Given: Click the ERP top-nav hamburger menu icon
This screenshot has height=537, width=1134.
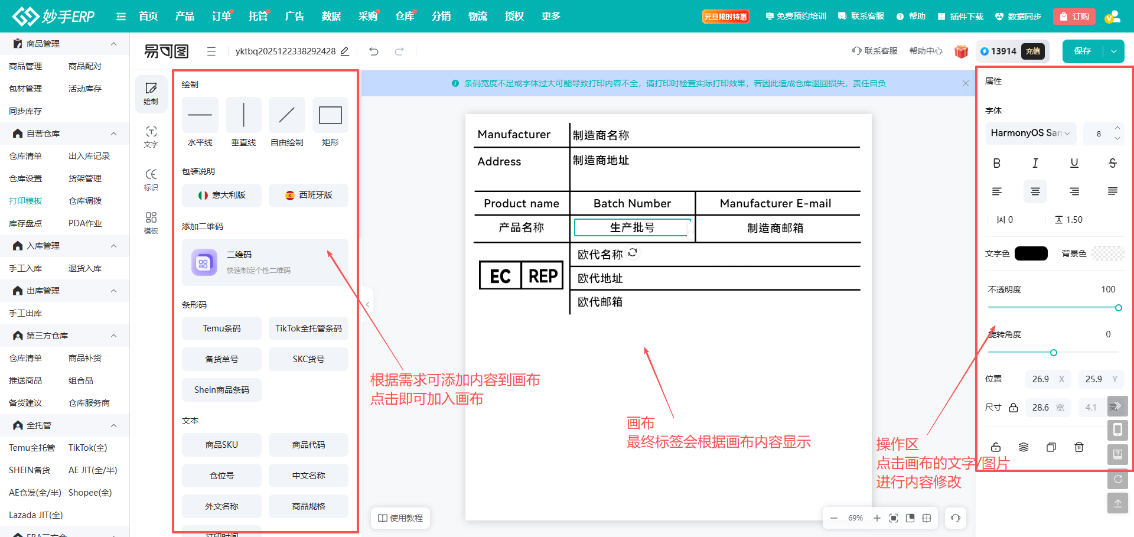Looking at the screenshot, I should [121, 17].
